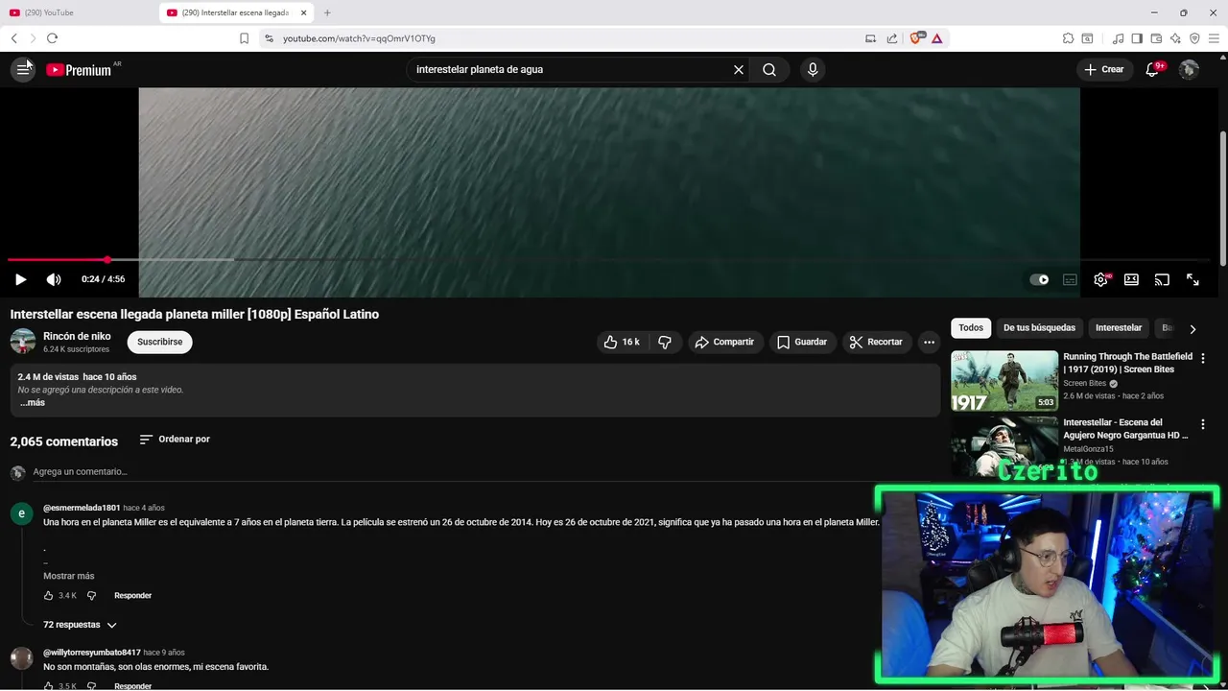Enter fullscreen mode

click(1193, 279)
